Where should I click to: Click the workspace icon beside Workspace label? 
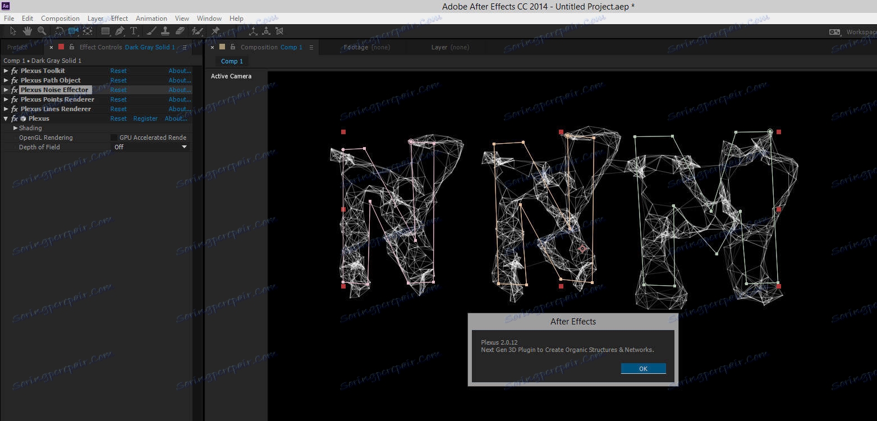834,32
